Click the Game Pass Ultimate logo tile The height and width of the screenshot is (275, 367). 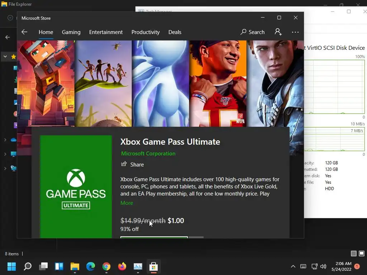pos(76,187)
